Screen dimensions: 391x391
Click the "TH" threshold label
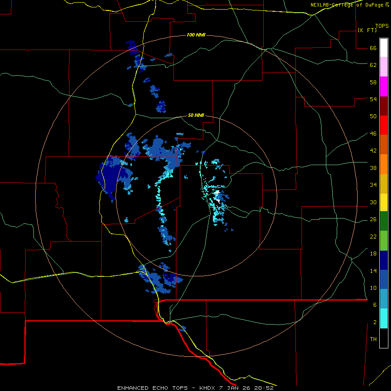(373, 339)
